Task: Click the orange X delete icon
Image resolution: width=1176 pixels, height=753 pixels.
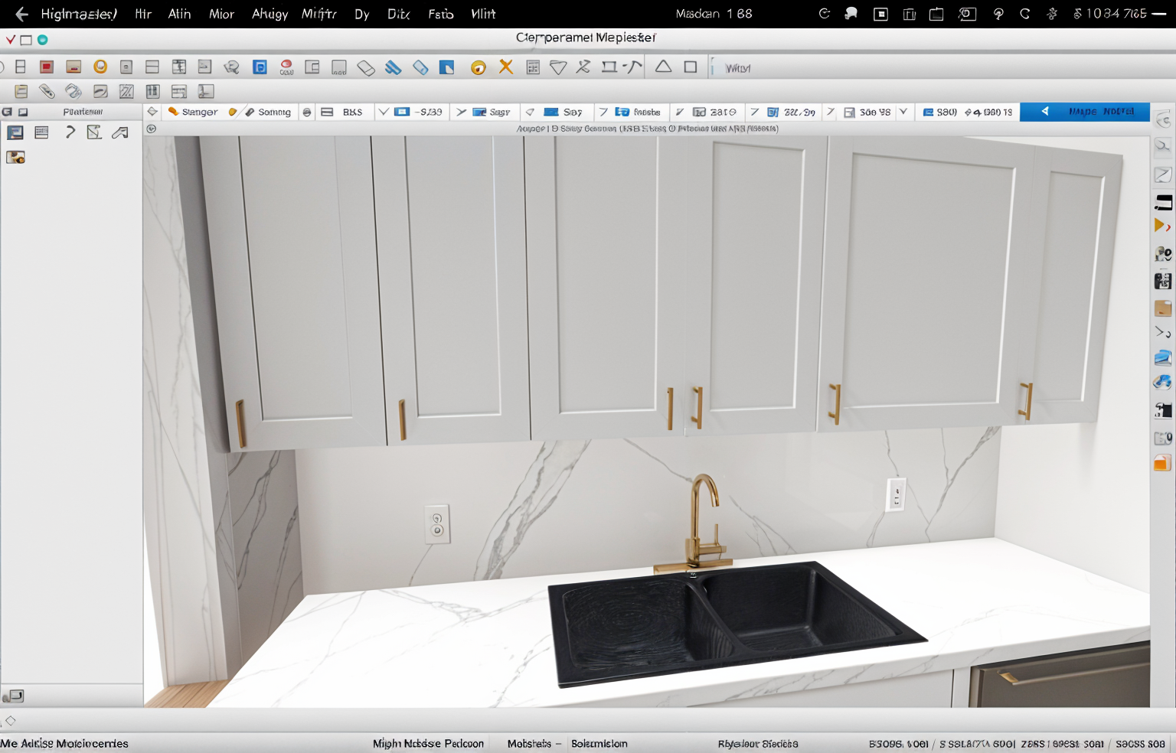Action: click(x=505, y=67)
